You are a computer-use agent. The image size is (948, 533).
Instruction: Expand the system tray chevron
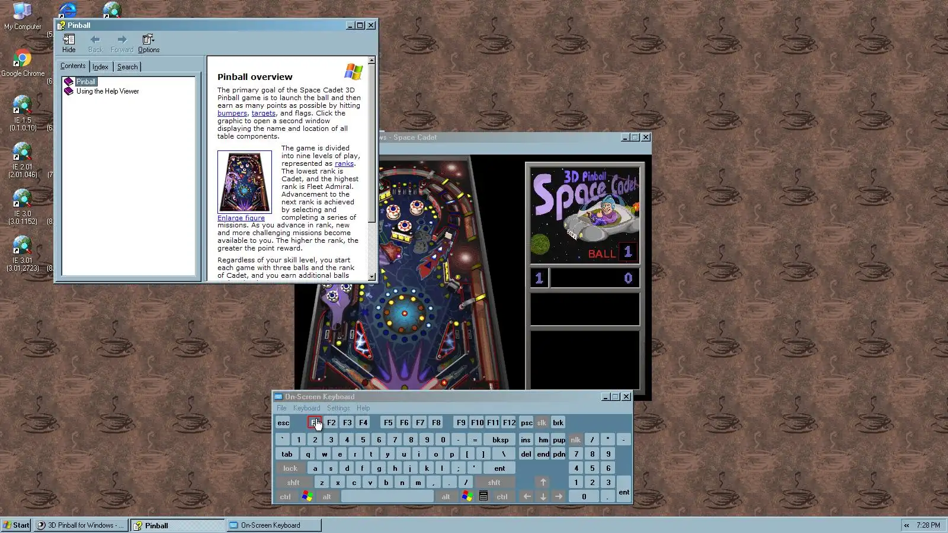click(907, 525)
